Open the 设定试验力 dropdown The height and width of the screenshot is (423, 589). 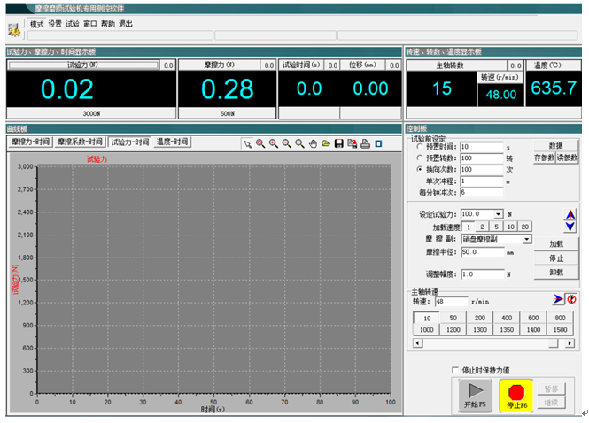(x=499, y=214)
